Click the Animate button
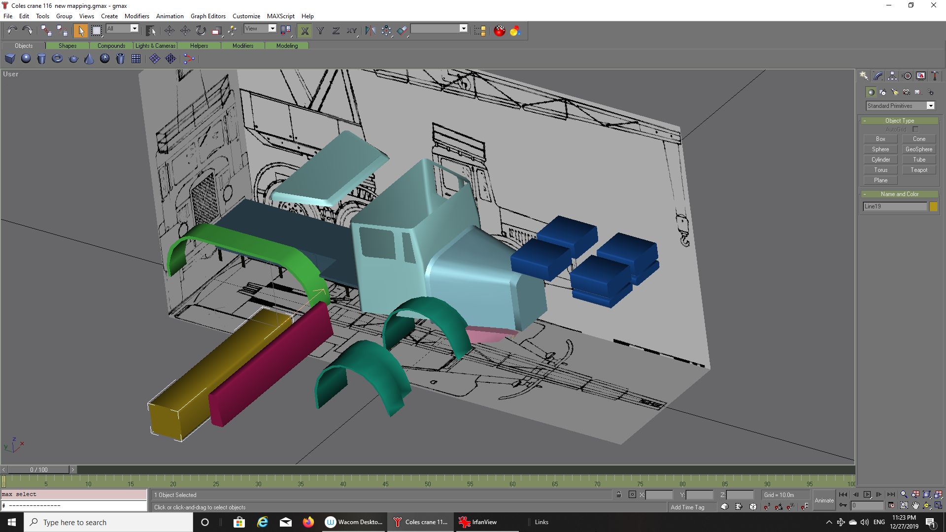This screenshot has width=946, height=532. [824, 500]
